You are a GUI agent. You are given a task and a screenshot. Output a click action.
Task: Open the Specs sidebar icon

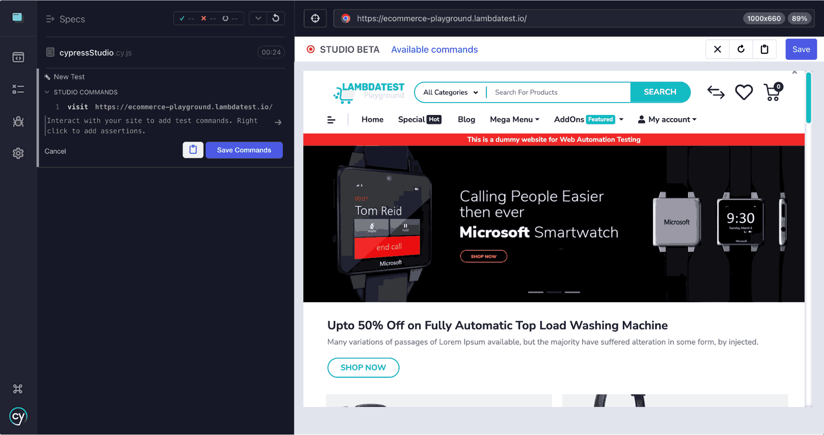tap(18, 57)
